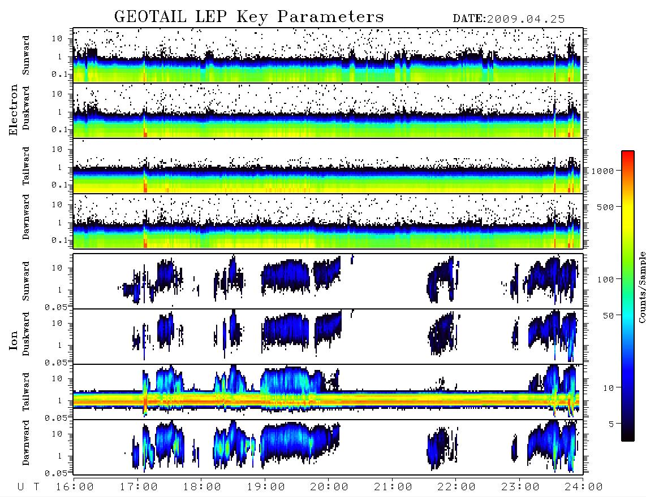Select the Electron Duskward panel label
This screenshot has width=646, height=497.
point(25,108)
